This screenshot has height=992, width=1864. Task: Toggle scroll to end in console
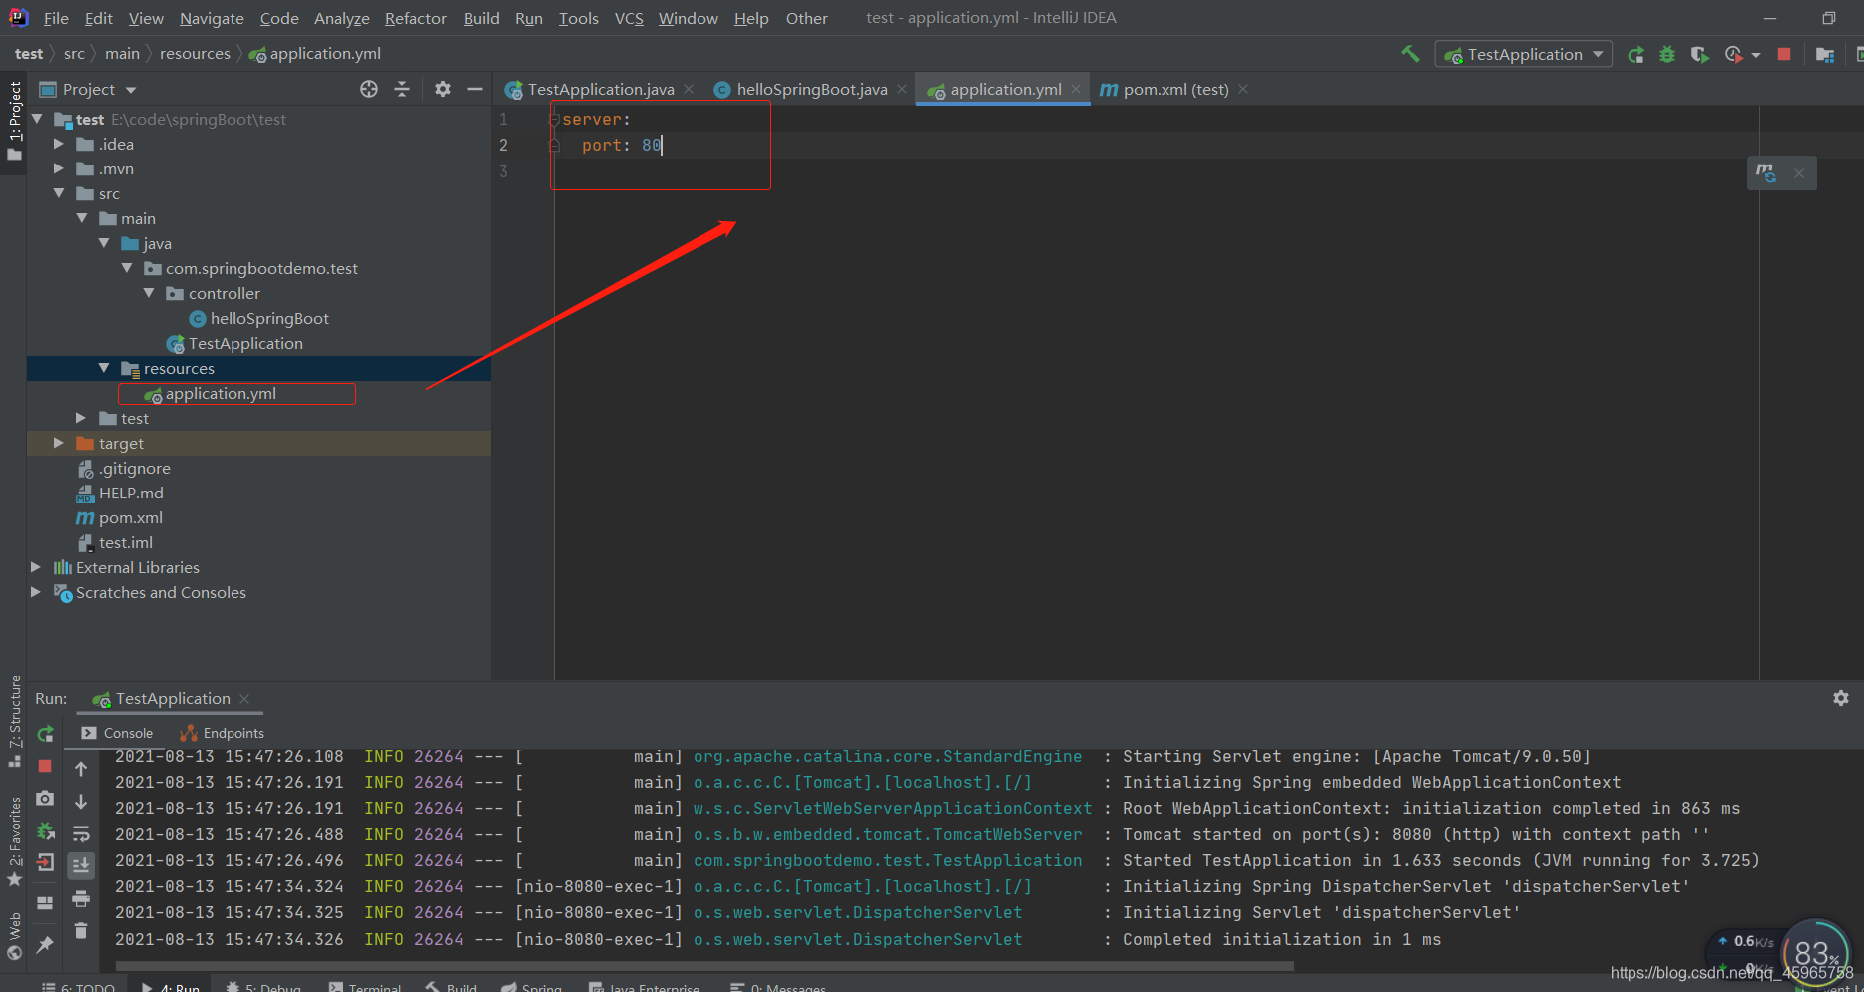click(x=81, y=865)
